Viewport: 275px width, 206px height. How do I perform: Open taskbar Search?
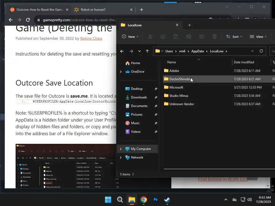click(x=120, y=200)
